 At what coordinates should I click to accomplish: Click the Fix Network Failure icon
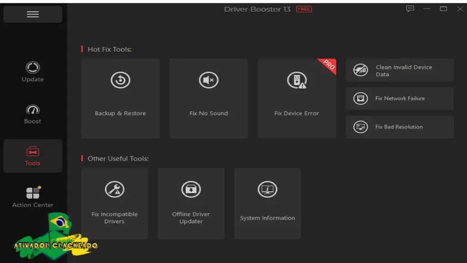point(360,99)
